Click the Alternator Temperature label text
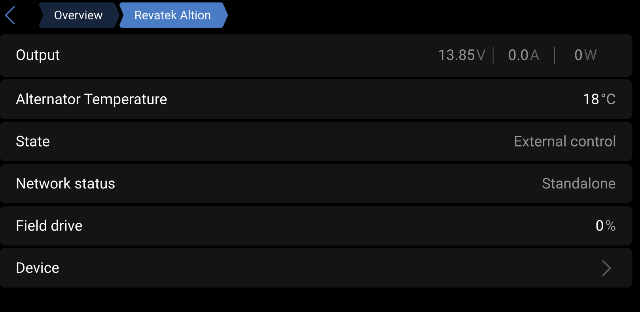The image size is (640, 312). [91, 99]
